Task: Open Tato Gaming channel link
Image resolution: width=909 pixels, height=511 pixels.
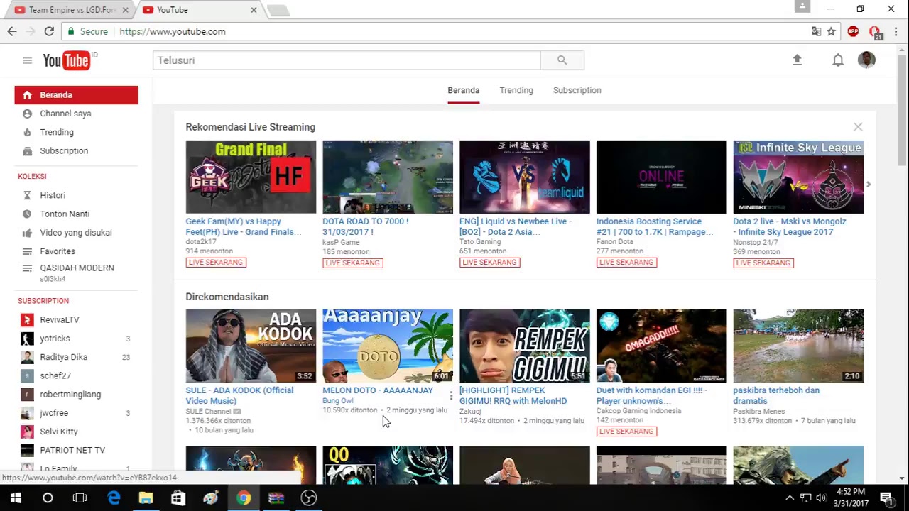Action: 480,242
